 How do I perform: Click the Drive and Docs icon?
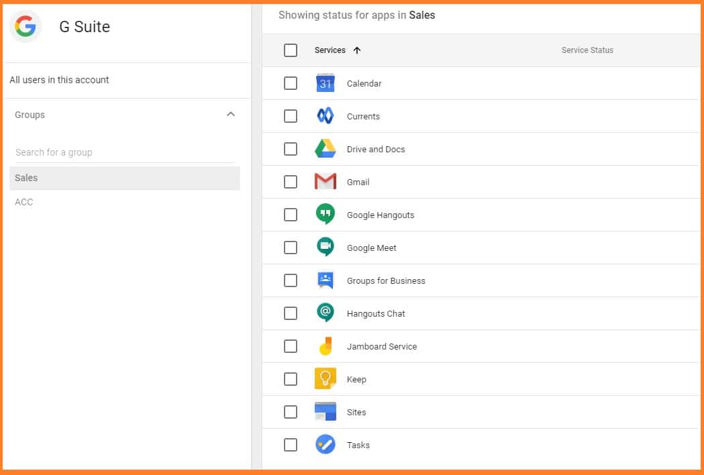[x=325, y=149]
